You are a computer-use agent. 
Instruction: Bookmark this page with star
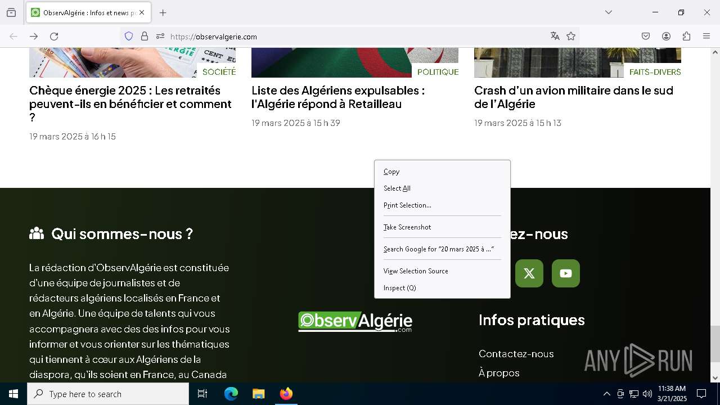[571, 36]
